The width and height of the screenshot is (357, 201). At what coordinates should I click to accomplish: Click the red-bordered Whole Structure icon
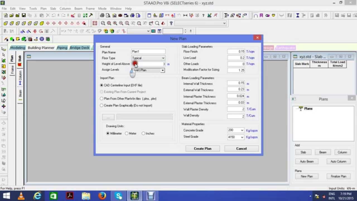[x=95, y=23]
